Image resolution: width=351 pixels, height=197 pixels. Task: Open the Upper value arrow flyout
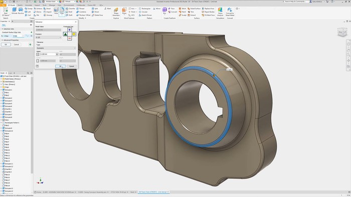(57, 54)
